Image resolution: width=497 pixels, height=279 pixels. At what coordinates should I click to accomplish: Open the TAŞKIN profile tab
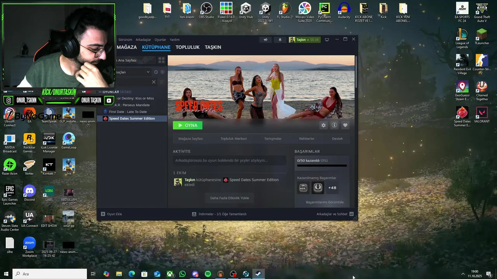pyautogui.click(x=213, y=47)
